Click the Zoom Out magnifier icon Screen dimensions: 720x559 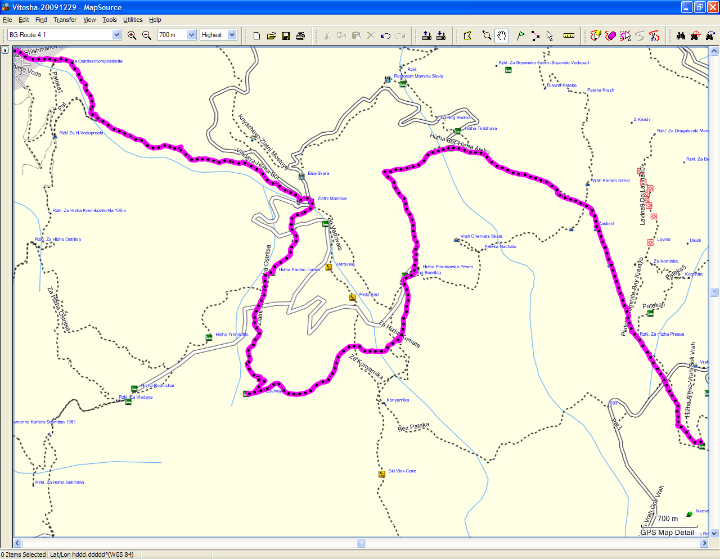[147, 35]
